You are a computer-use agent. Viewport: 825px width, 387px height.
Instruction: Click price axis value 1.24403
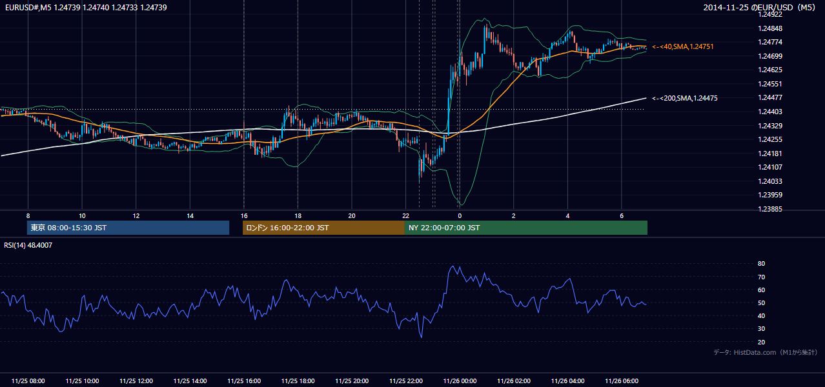(770, 112)
